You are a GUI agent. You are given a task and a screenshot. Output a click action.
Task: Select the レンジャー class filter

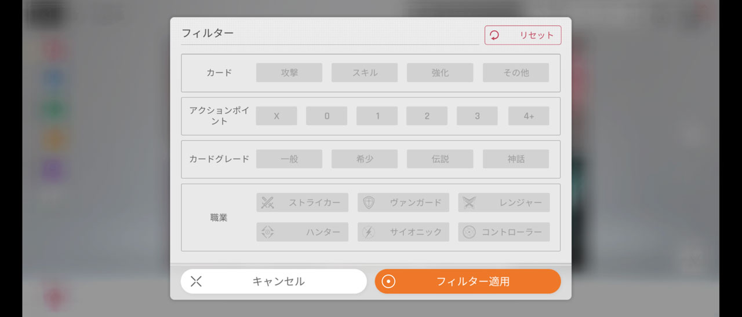(504, 202)
